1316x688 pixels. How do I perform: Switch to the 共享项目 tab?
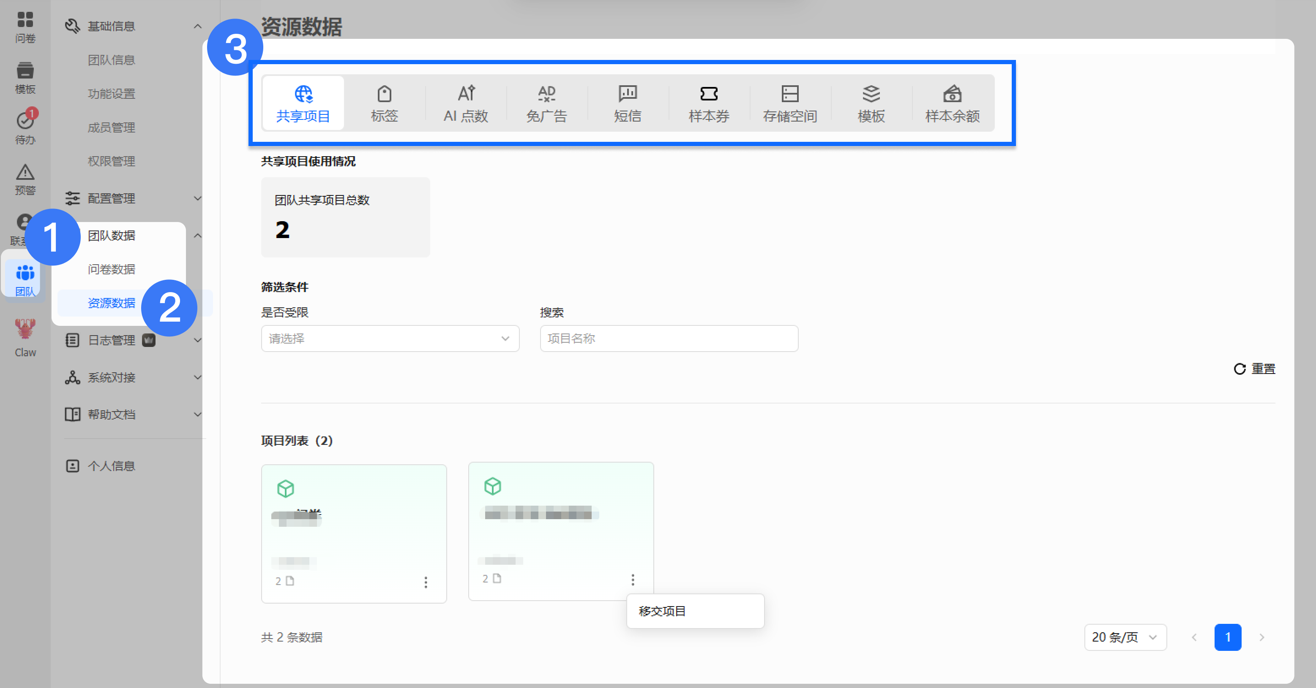[303, 103]
